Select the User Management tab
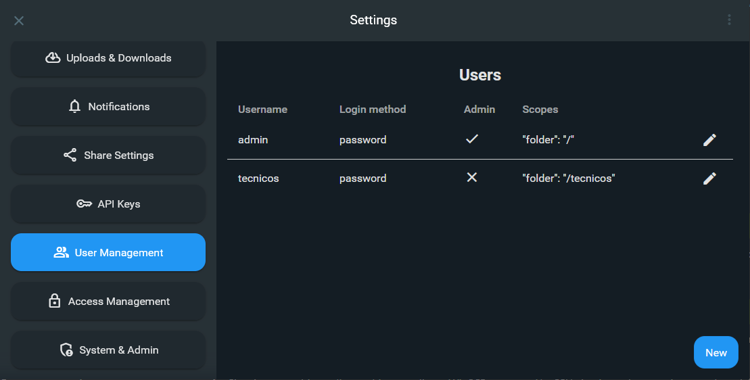Viewport: 750px width, 380px height. (x=108, y=252)
